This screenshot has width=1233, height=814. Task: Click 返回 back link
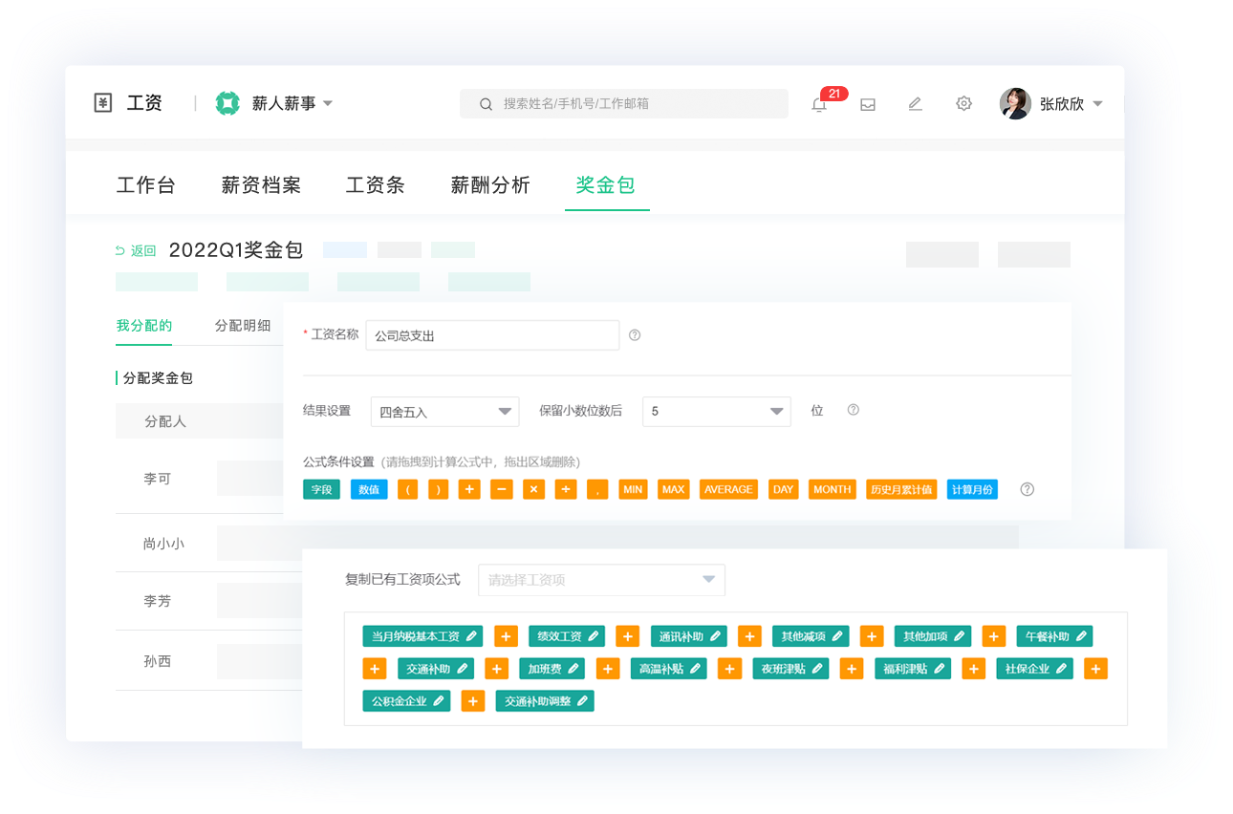click(x=135, y=250)
